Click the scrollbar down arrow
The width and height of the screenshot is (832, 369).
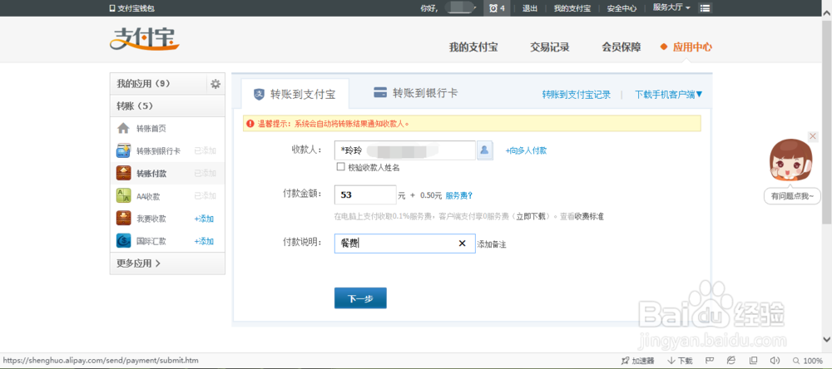click(x=827, y=339)
